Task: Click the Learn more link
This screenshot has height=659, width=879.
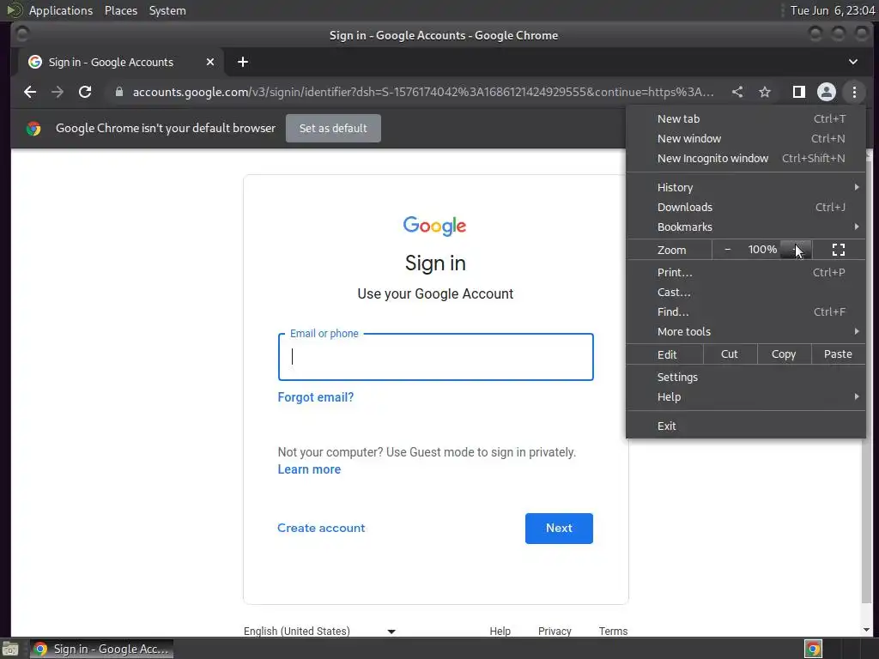Action: 309,469
